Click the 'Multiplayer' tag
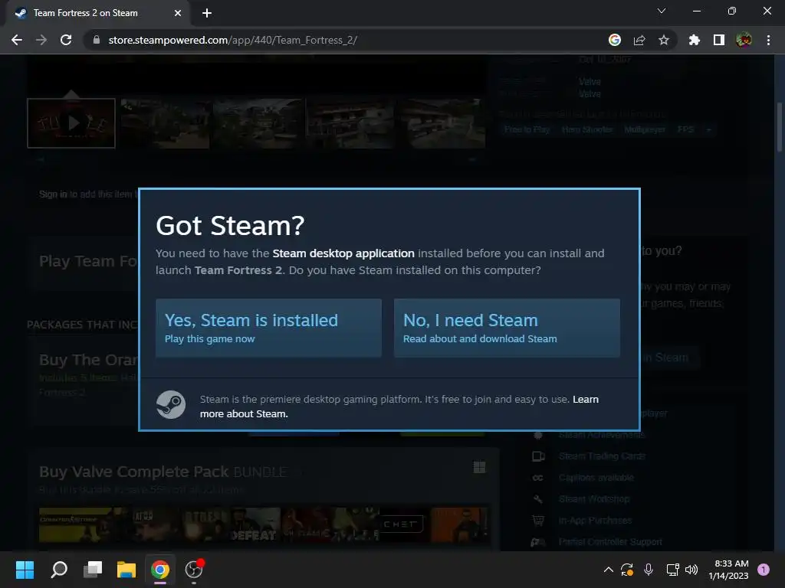Image resolution: width=785 pixels, height=588 pixels. (645, 129)
